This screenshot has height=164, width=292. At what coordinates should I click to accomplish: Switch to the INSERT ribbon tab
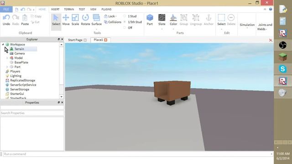point(55,9)
